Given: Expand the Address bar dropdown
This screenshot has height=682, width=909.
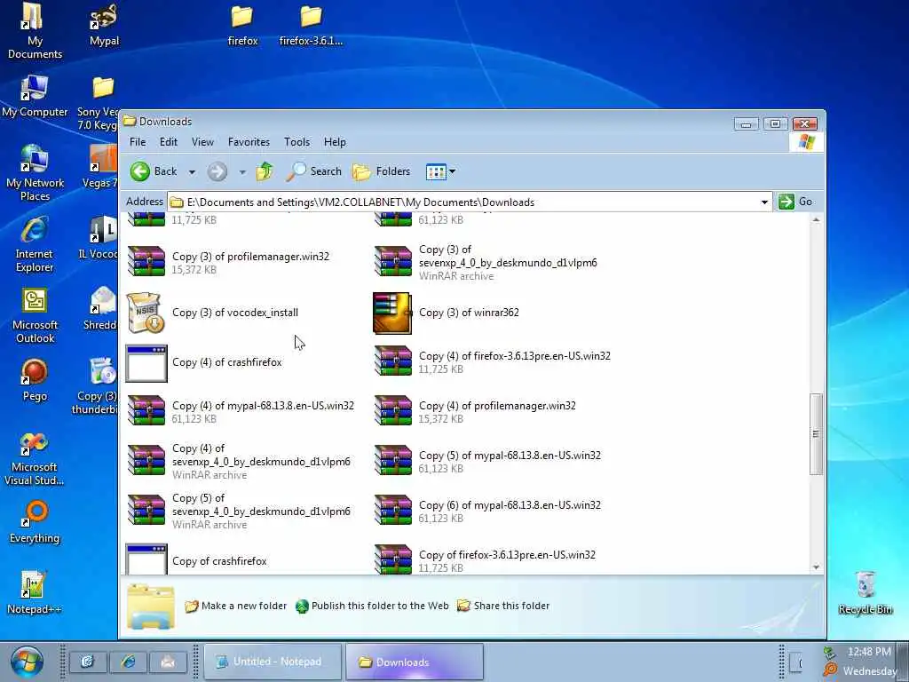Looking at the screenshot, I should (x=764, y=202).
